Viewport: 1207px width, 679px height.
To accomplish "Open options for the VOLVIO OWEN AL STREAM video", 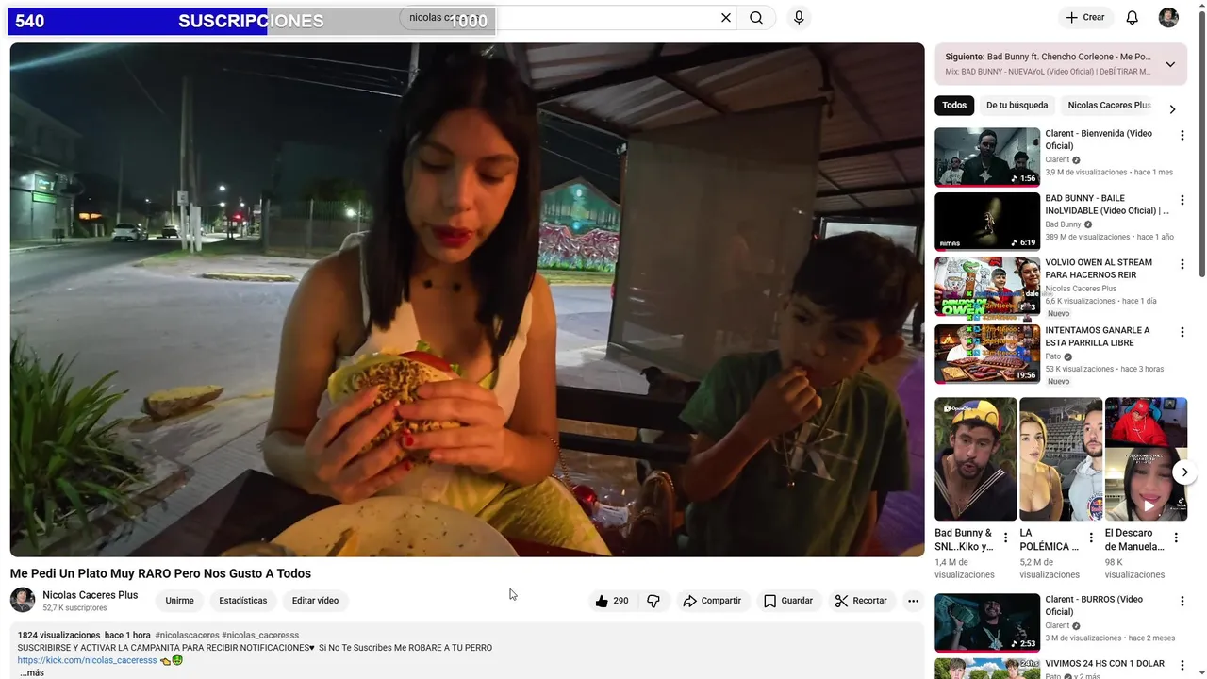I will click(x=1182, y=265).
